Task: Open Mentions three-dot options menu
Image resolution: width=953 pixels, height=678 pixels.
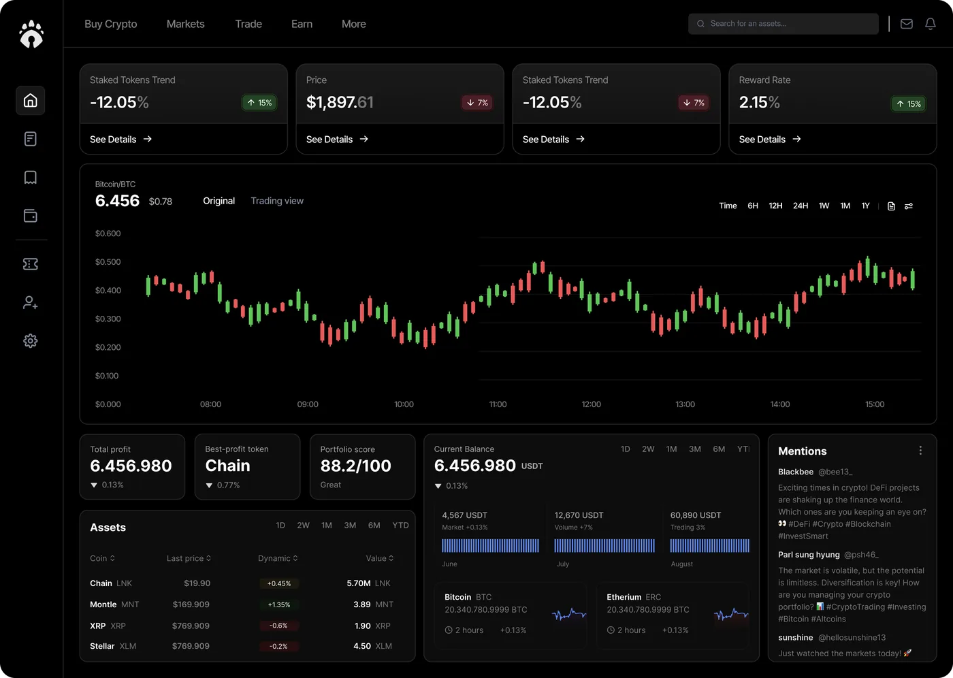Action: coord(920,451)
